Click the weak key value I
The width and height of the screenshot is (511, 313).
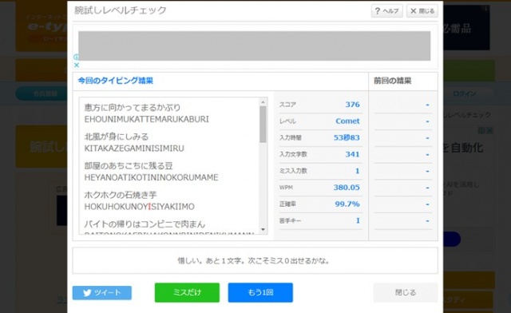[358, 220]
